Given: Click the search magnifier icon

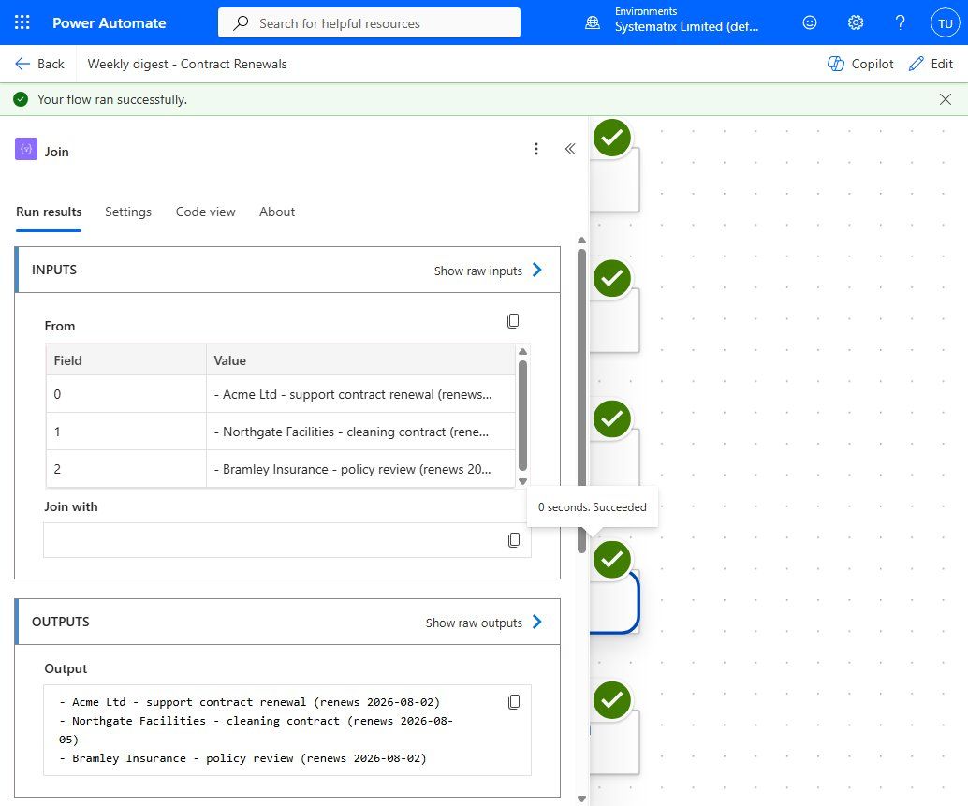Looking at the screenshot, I should 241,22.
